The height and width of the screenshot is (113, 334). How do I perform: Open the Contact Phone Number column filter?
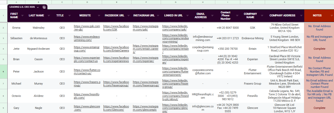(x=237, y=16)
